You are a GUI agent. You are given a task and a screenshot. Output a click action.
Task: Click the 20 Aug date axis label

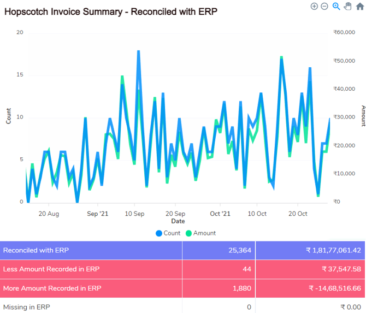(49, 214)
